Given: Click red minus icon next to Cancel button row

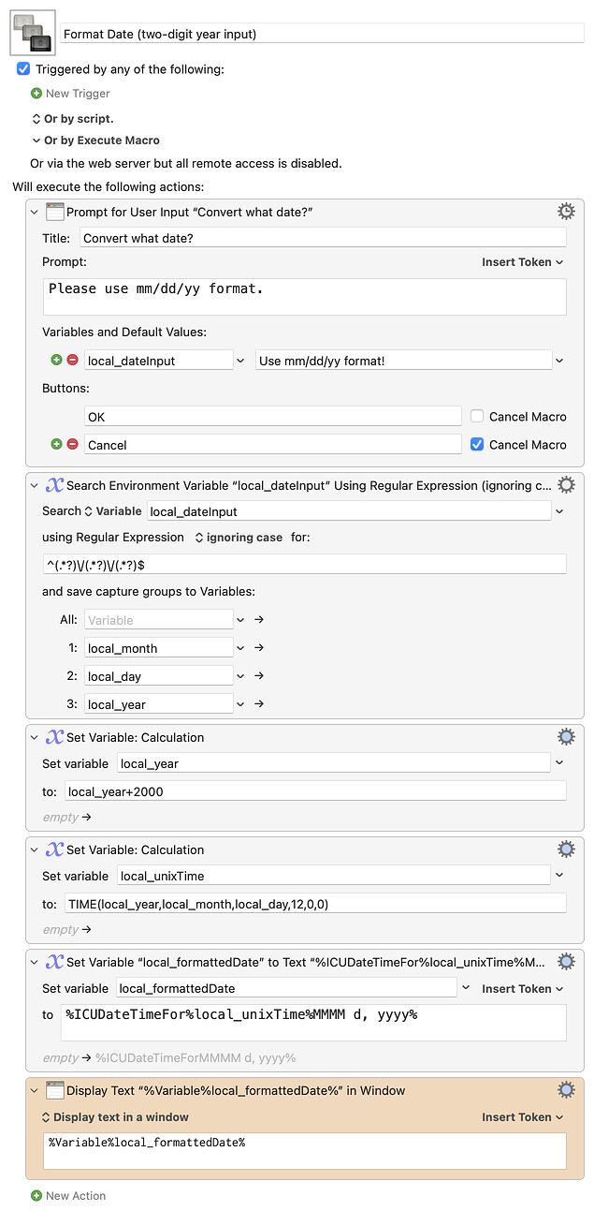Looking at the screenshot, I should [x=72, y=444].
